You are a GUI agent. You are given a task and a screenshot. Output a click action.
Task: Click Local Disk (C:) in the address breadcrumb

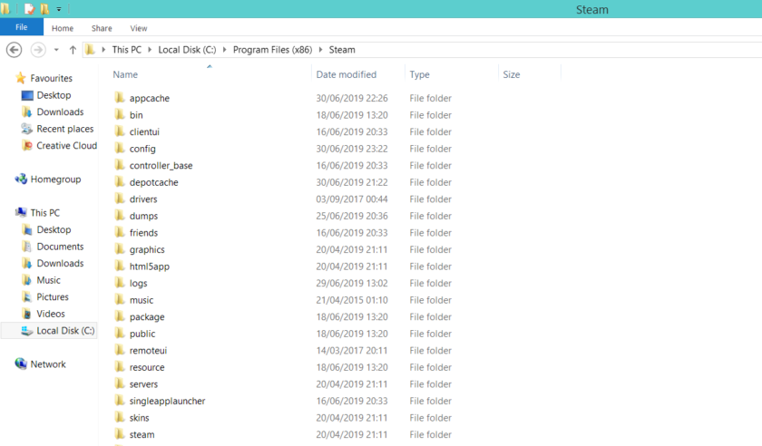187,50
